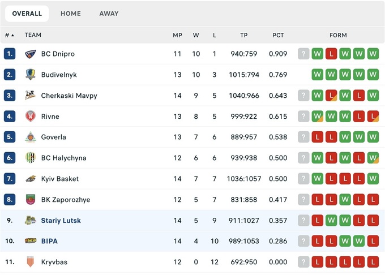This screenshot has width=385, height=275.
Task: Click the Kryvbas team logo
Action: pos(31,262)
